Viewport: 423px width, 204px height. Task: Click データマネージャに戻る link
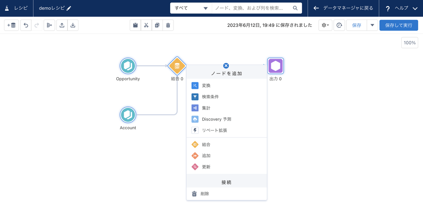pyautogui.click(x=343, y=8)
